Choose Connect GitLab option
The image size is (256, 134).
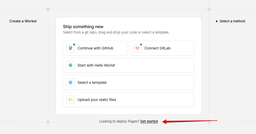coord(162,48)
